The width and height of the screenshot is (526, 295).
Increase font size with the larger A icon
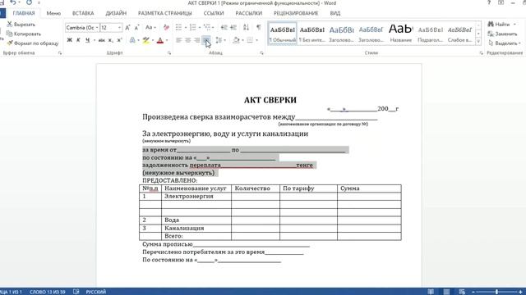(127, 28)
